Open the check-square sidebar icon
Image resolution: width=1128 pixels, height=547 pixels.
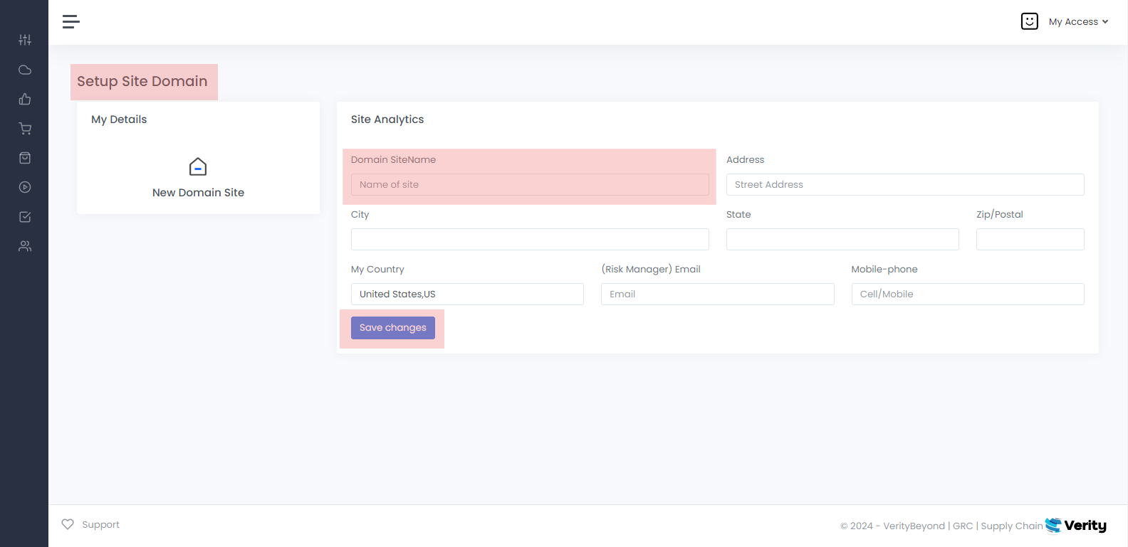[25, 217]
